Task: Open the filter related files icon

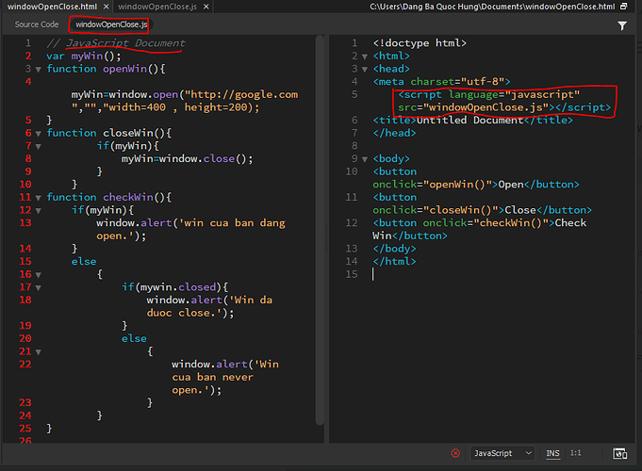Action: (622, 25)
